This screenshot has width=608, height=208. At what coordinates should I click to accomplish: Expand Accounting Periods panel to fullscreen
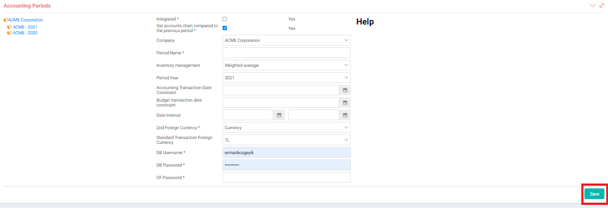pyautogui.click(x=602, y=6)
